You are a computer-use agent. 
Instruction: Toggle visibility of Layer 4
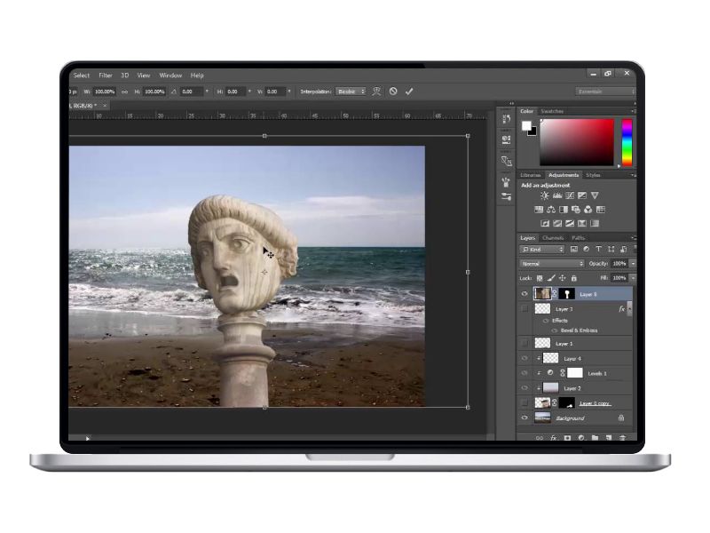tap(525, 358)
